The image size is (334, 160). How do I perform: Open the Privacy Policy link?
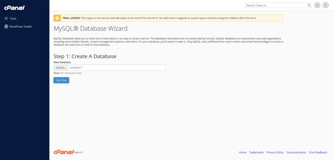[275, 152]
